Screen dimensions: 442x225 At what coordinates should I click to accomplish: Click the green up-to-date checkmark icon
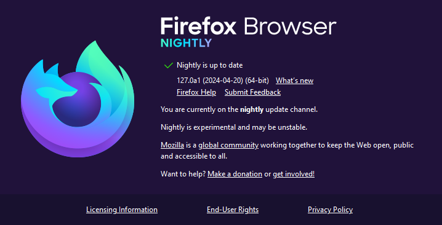(168, 65)
